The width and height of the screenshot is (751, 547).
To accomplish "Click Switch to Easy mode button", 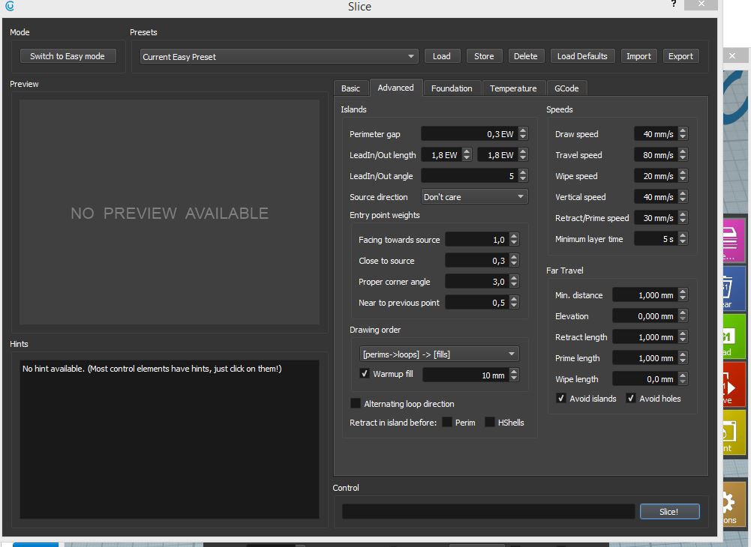I will (68, 56).
